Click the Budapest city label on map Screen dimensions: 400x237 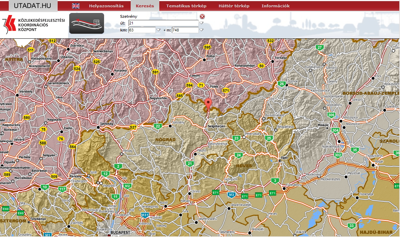pos(120,232)
